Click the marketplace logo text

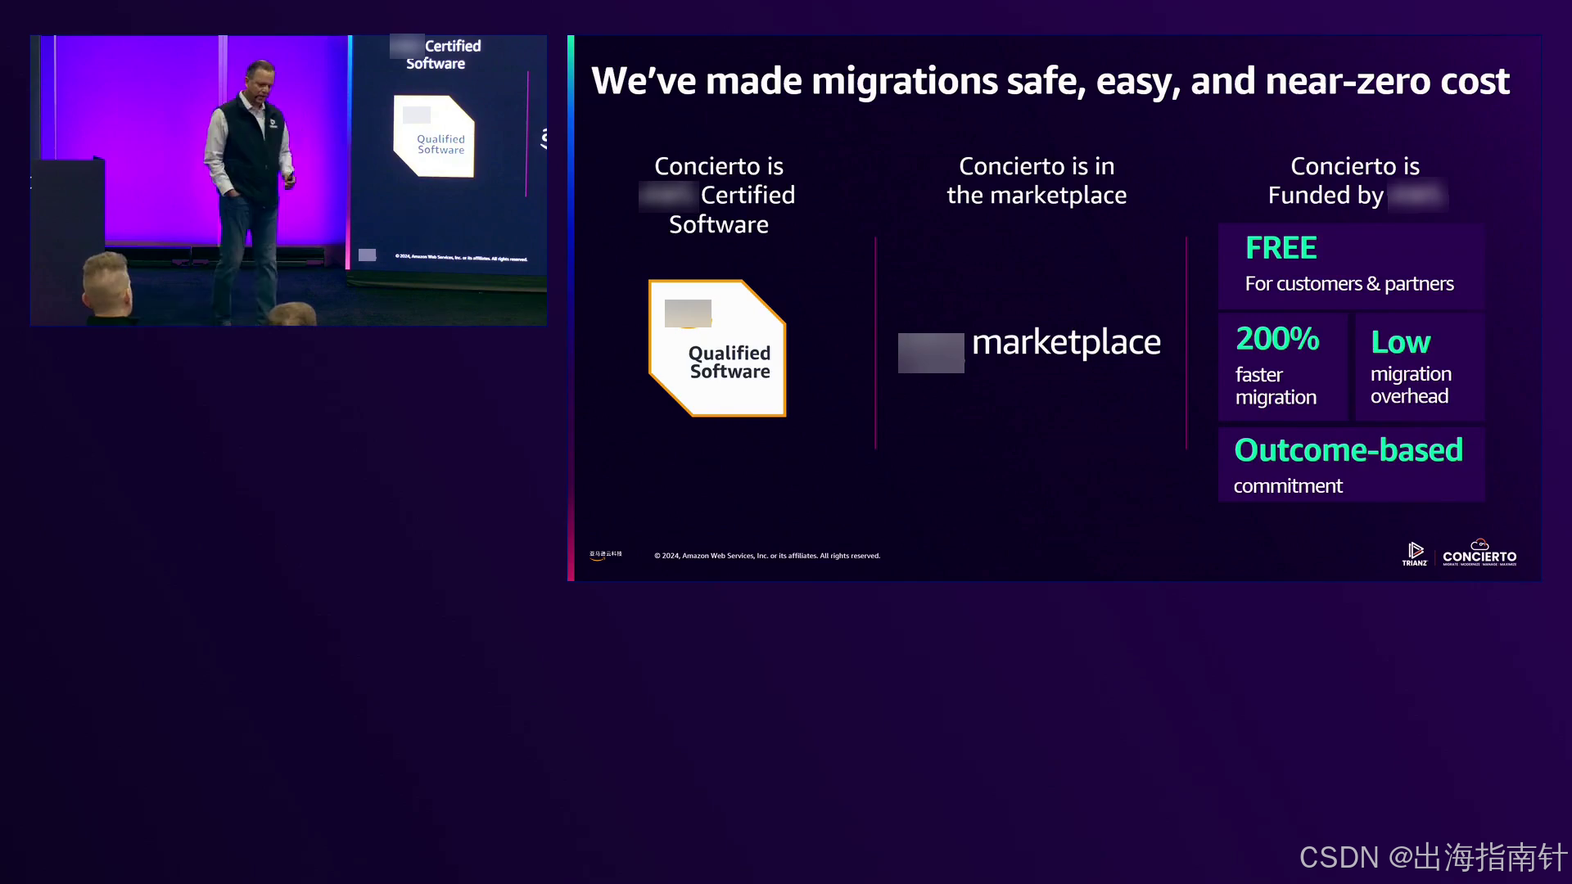coord(1065,343)
